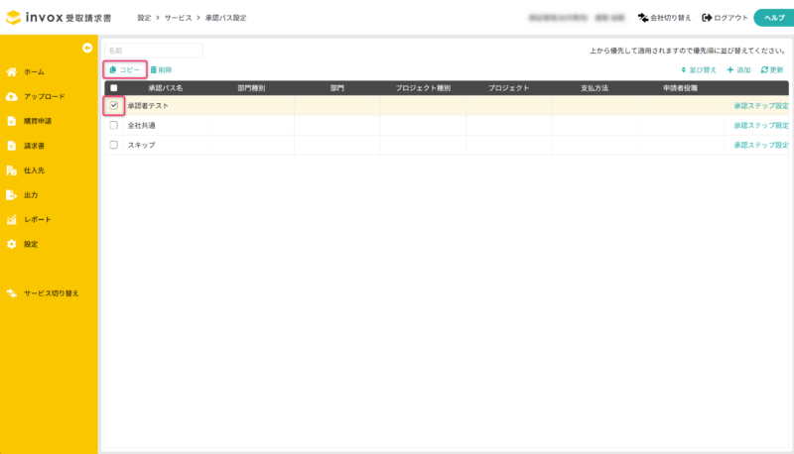
Task: Click the レポート chart icon
Action: (12, 219)
